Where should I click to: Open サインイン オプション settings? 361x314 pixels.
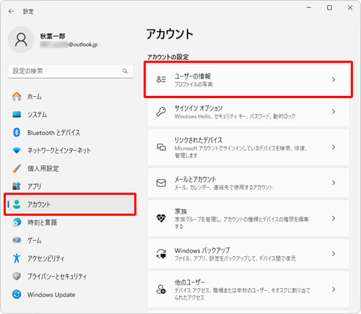click(248, 112)
